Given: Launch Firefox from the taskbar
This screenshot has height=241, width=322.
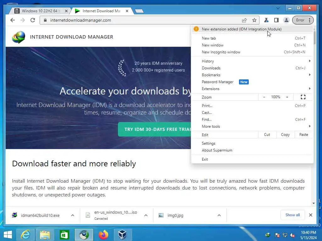Looking at the screenshot, I should pos(103,235).
